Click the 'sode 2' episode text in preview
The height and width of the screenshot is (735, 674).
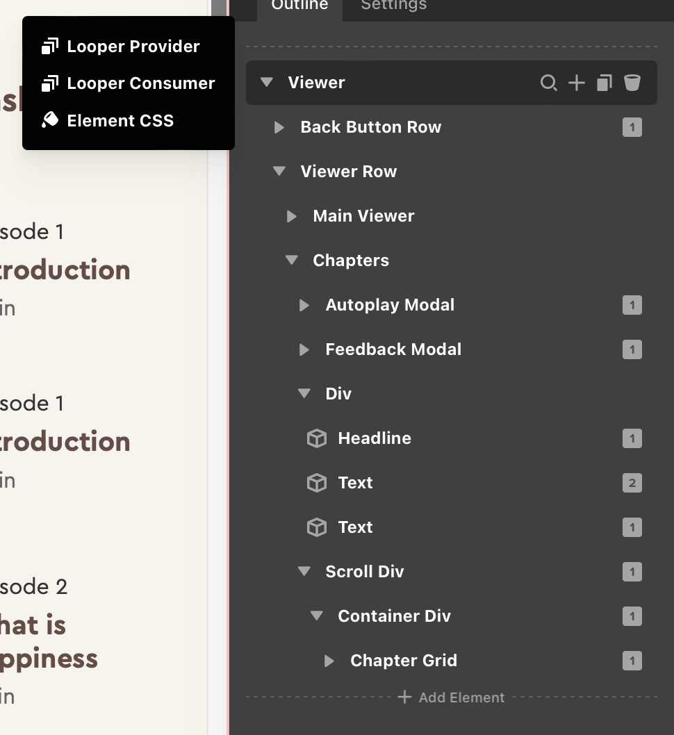(34, 587)
